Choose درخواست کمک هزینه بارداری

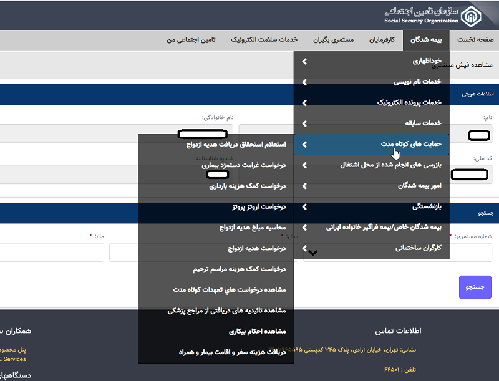[x=247, y=186]
